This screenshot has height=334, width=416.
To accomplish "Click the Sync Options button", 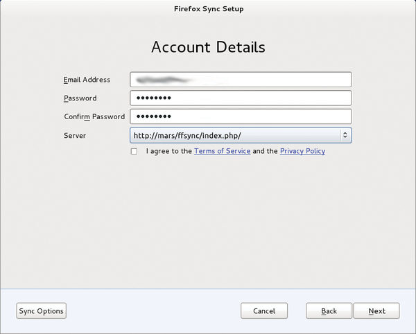I will (x=41, y=310).
